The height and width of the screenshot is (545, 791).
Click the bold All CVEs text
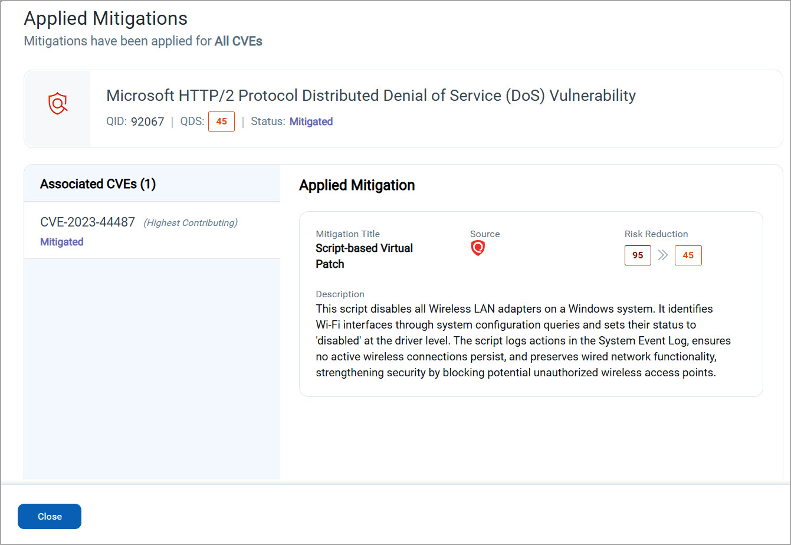pyautogui.click(x=238, y=41)
